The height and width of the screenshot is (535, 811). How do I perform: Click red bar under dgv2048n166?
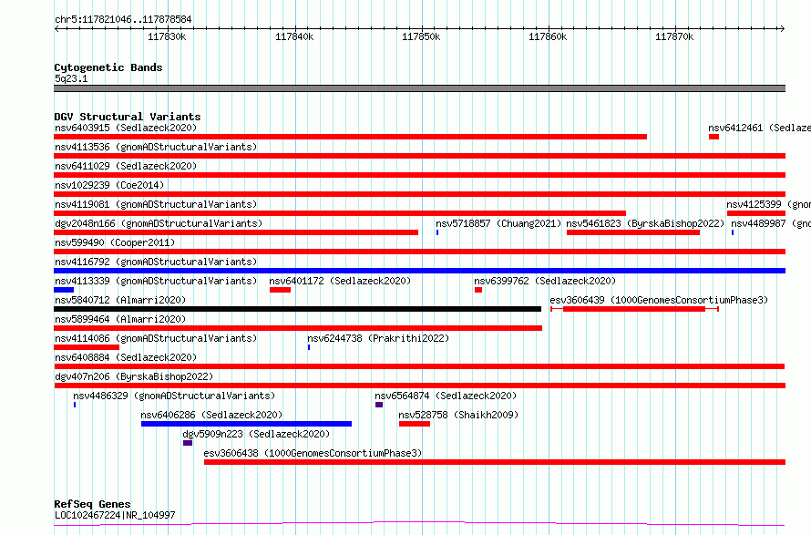(236, 232)
